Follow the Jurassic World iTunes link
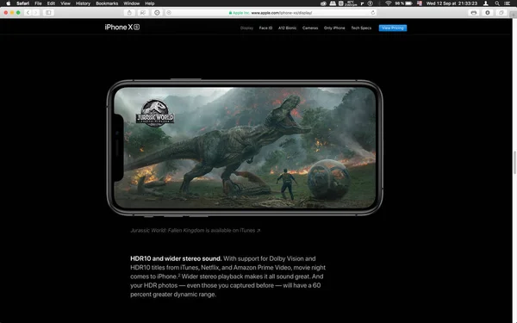The height and width of the screenshot is (323, 517). coord(196,230)
